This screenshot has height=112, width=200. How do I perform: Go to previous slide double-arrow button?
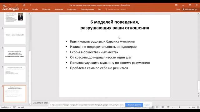[199, 94]
